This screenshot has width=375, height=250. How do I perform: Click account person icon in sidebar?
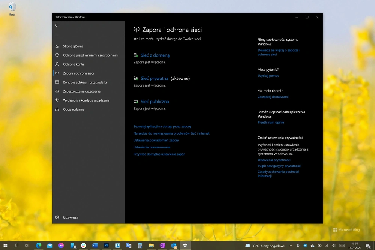[x=57, y=64]
